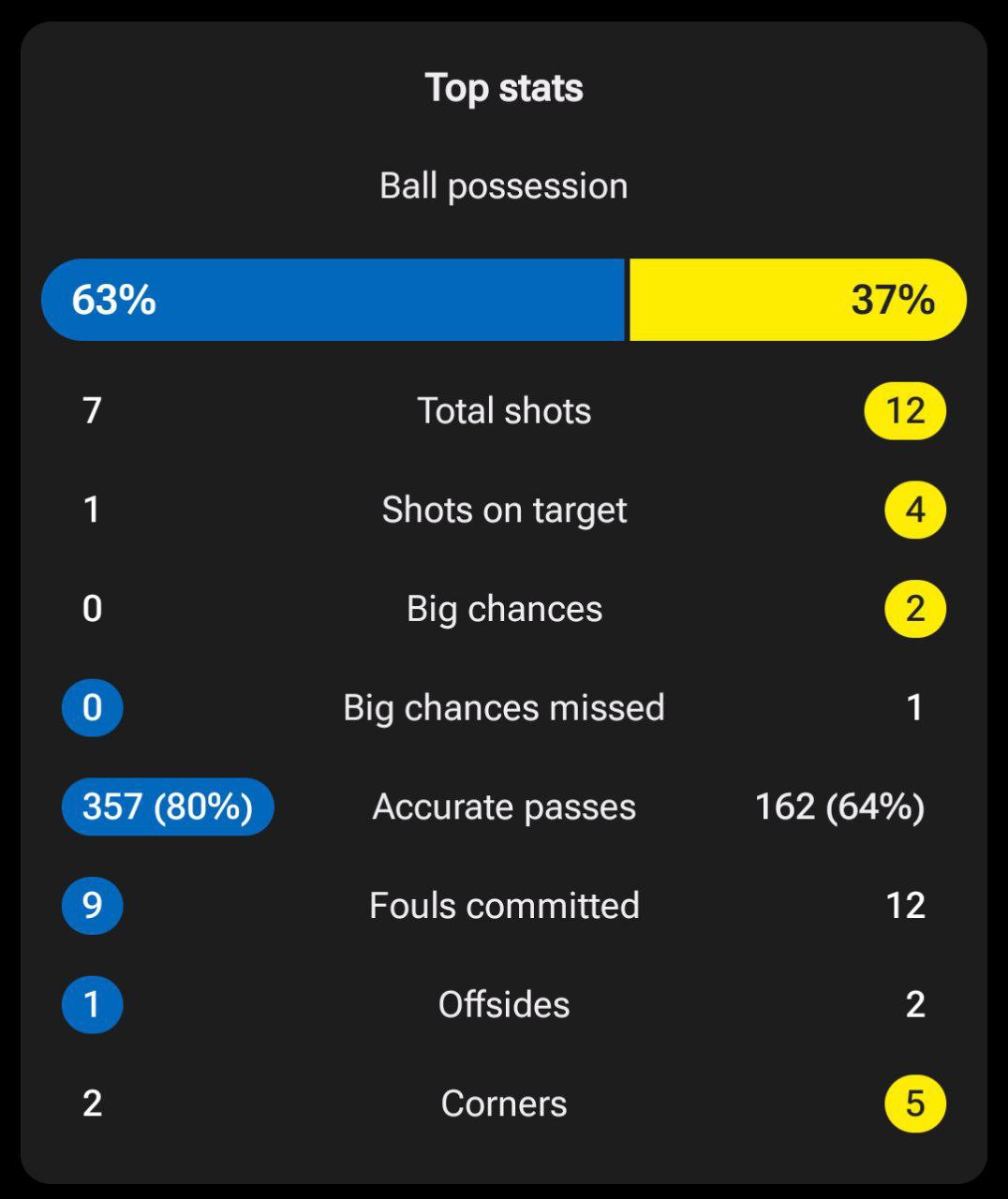1008x1199 pixels.
Task: Click the blue 63% possession bar
Action: [333, 300]
